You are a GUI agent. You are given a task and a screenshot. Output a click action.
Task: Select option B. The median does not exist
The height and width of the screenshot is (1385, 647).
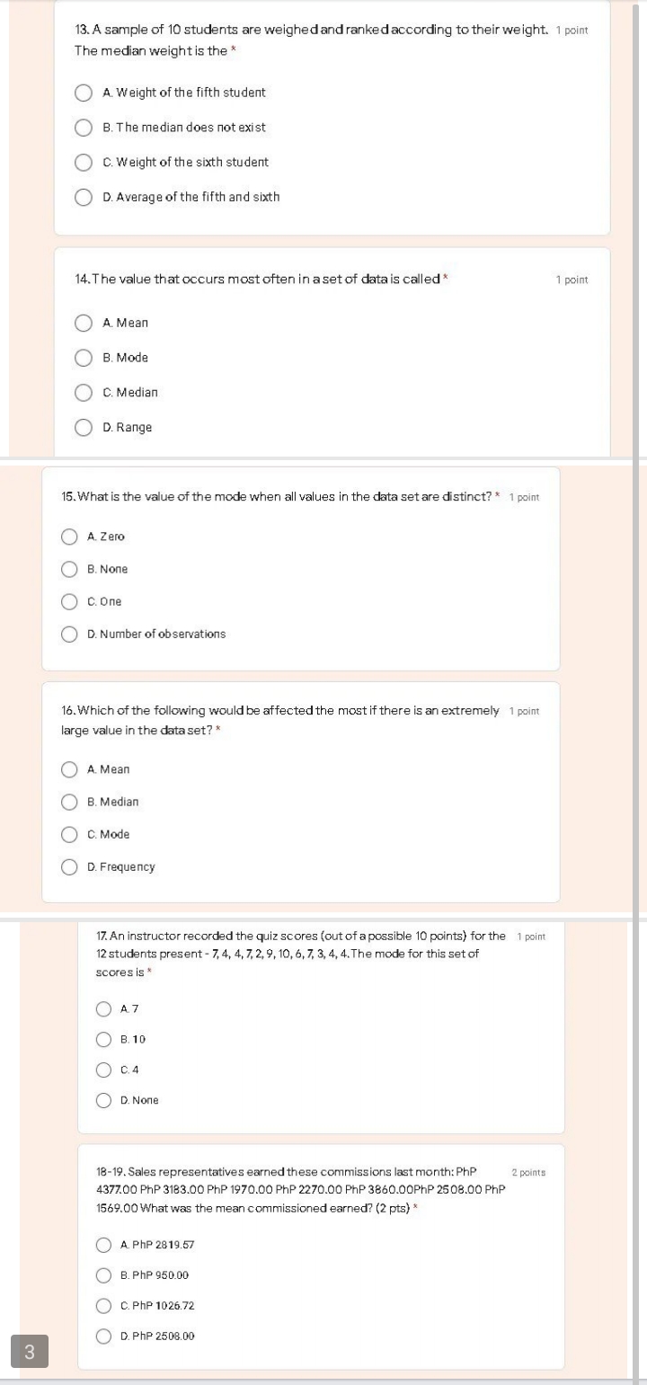point(84,128)
